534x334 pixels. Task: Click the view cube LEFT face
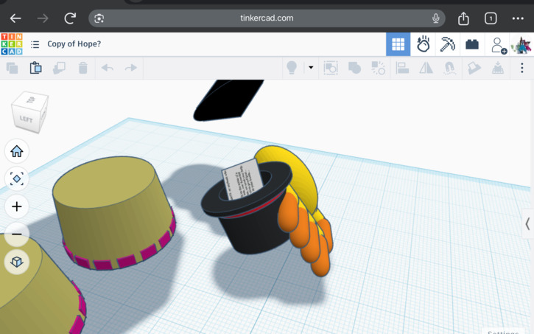(x=26, y=119)
